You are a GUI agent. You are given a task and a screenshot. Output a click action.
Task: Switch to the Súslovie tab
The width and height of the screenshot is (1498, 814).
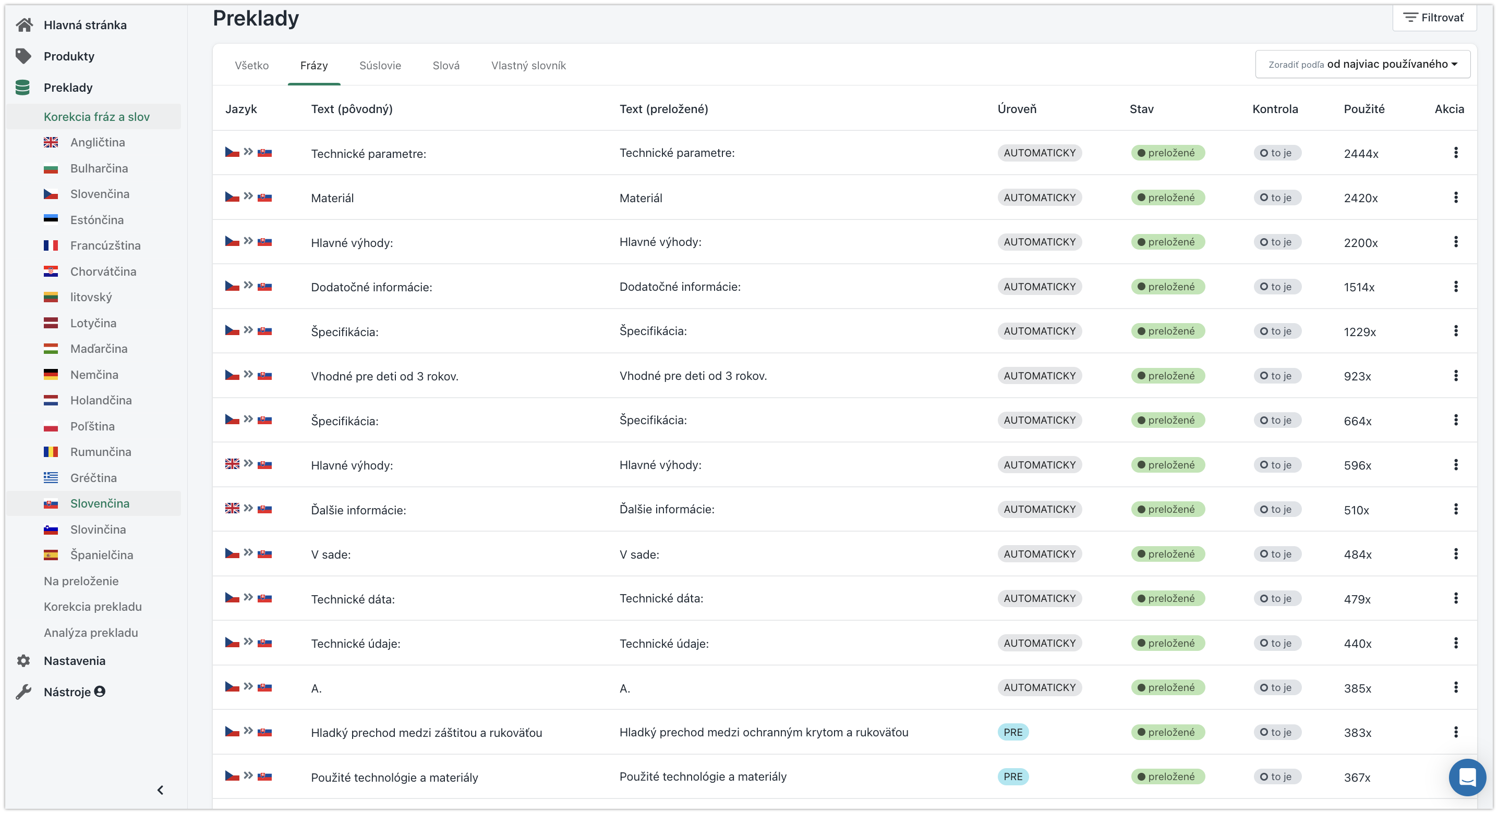coord(380,65)
